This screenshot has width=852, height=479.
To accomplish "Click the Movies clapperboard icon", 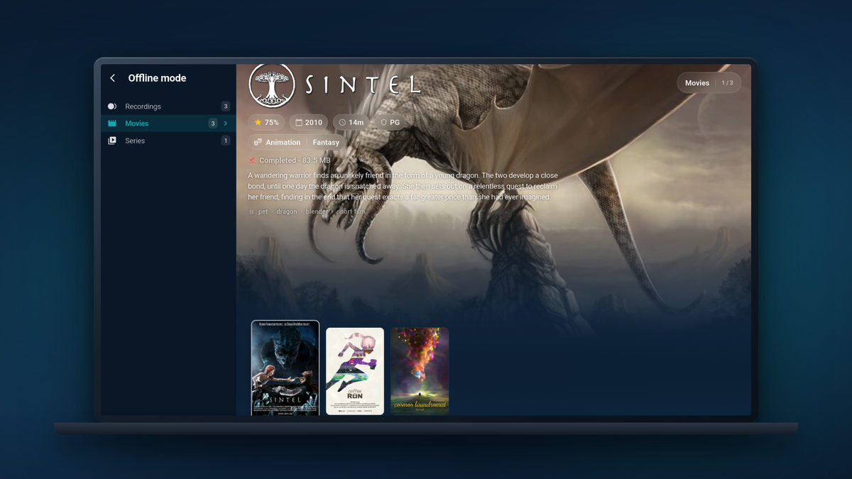I will (112, 123).
